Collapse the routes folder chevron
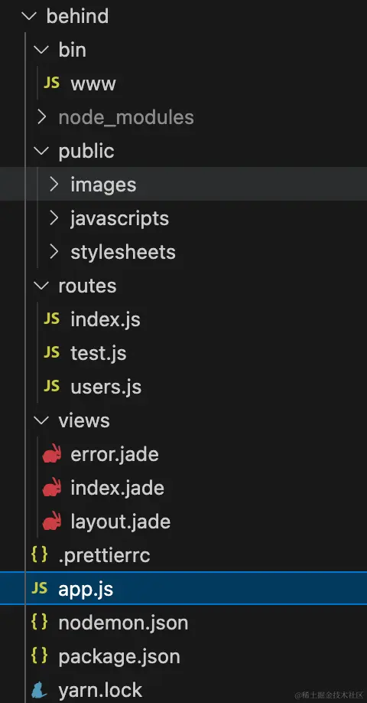Viewport: 367px width, 703px height. (41, 286)
